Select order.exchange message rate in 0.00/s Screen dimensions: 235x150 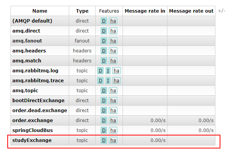[158, 121]
